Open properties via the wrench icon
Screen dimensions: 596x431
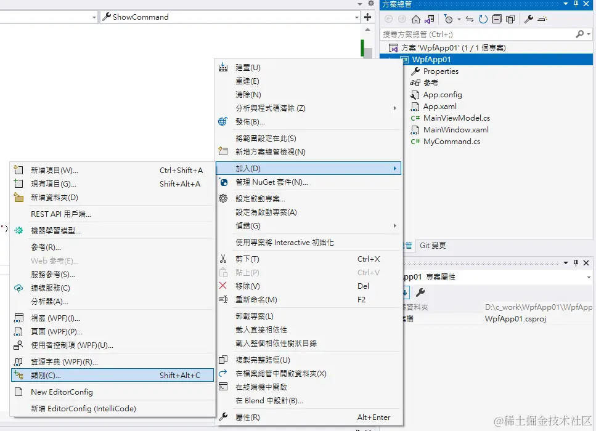click(530, 19)
